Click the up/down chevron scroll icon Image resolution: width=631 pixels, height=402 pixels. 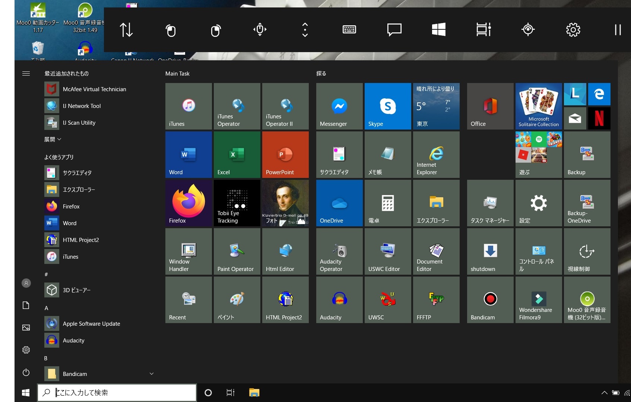click(305, 30)
